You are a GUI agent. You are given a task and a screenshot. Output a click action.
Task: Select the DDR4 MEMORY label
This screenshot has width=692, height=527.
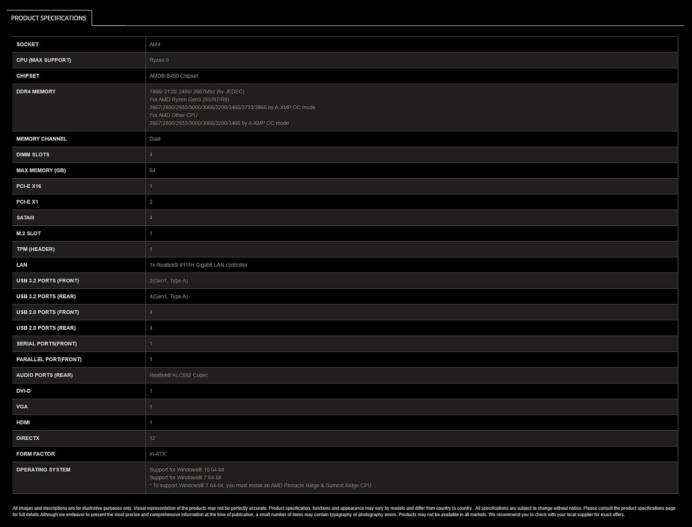click(x=36, y=91)
